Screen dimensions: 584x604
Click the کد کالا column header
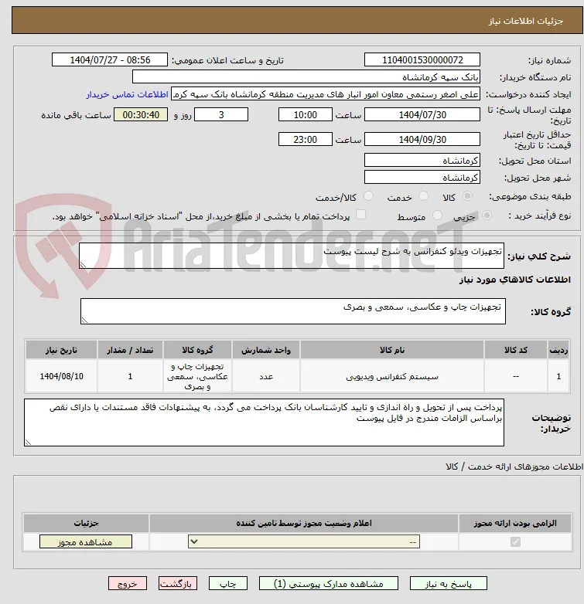tap(515, 350)
